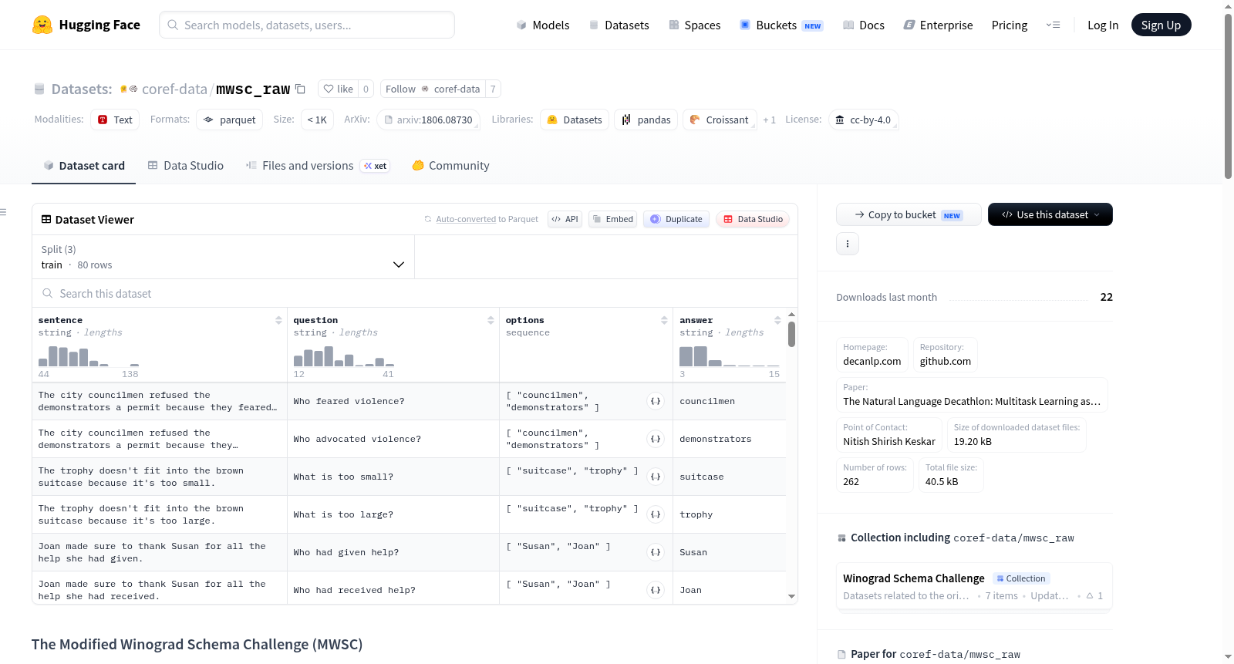
Task: Open the decanlp.com homepage link
Action: (872, 355)
